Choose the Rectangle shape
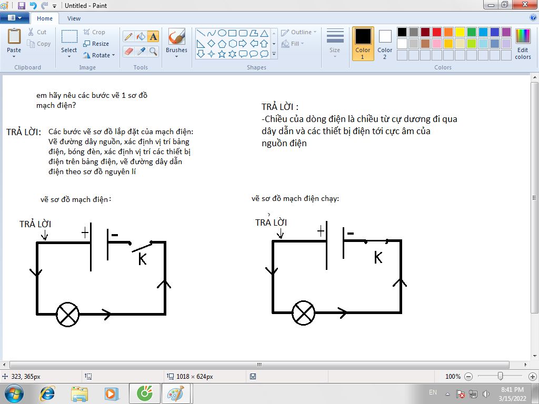 coord(232,33)
